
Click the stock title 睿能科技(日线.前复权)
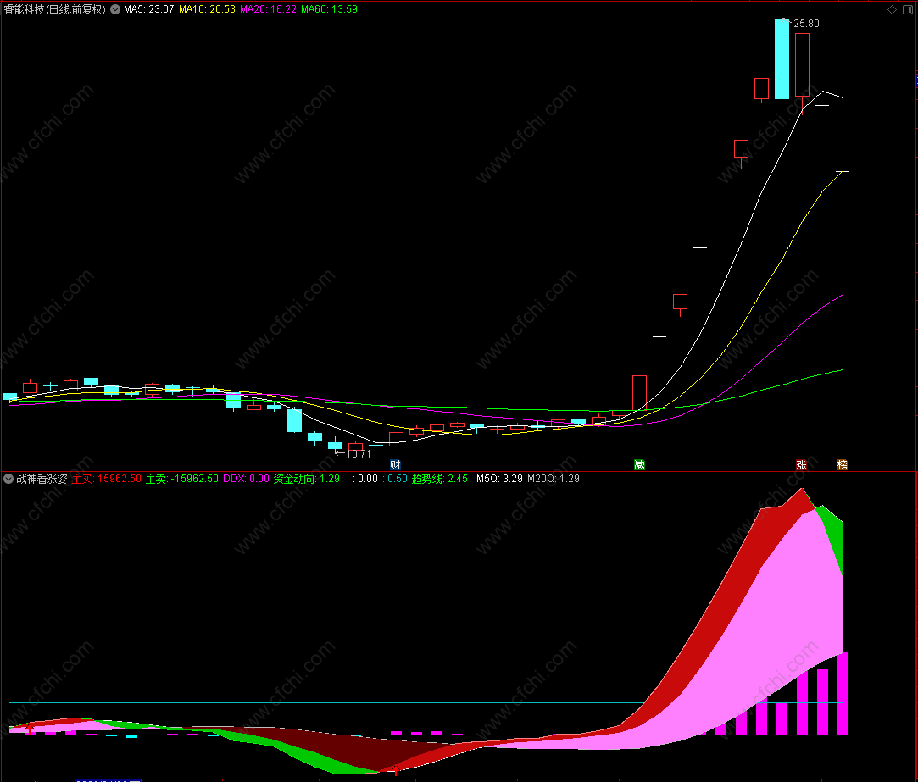point(55,9)
